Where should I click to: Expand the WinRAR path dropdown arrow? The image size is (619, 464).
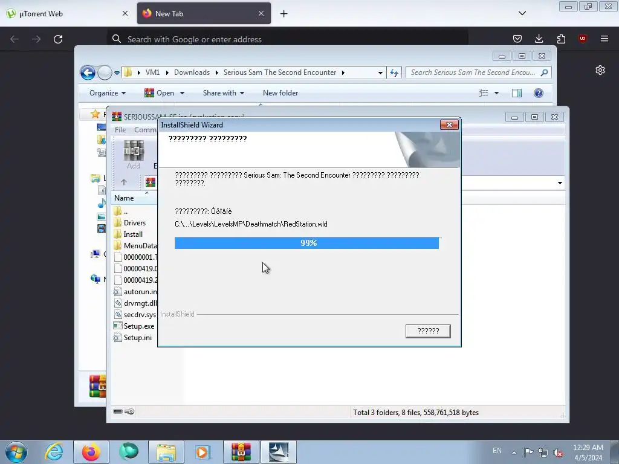(x=560, y=182)
